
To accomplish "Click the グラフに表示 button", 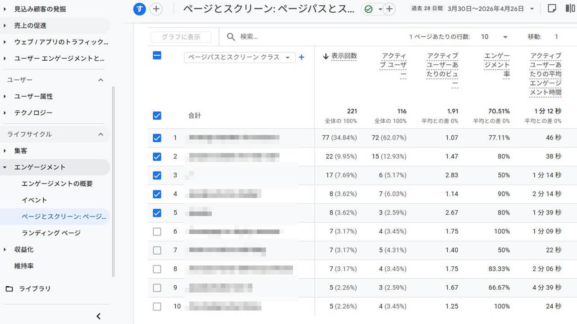I will point(181,37).
